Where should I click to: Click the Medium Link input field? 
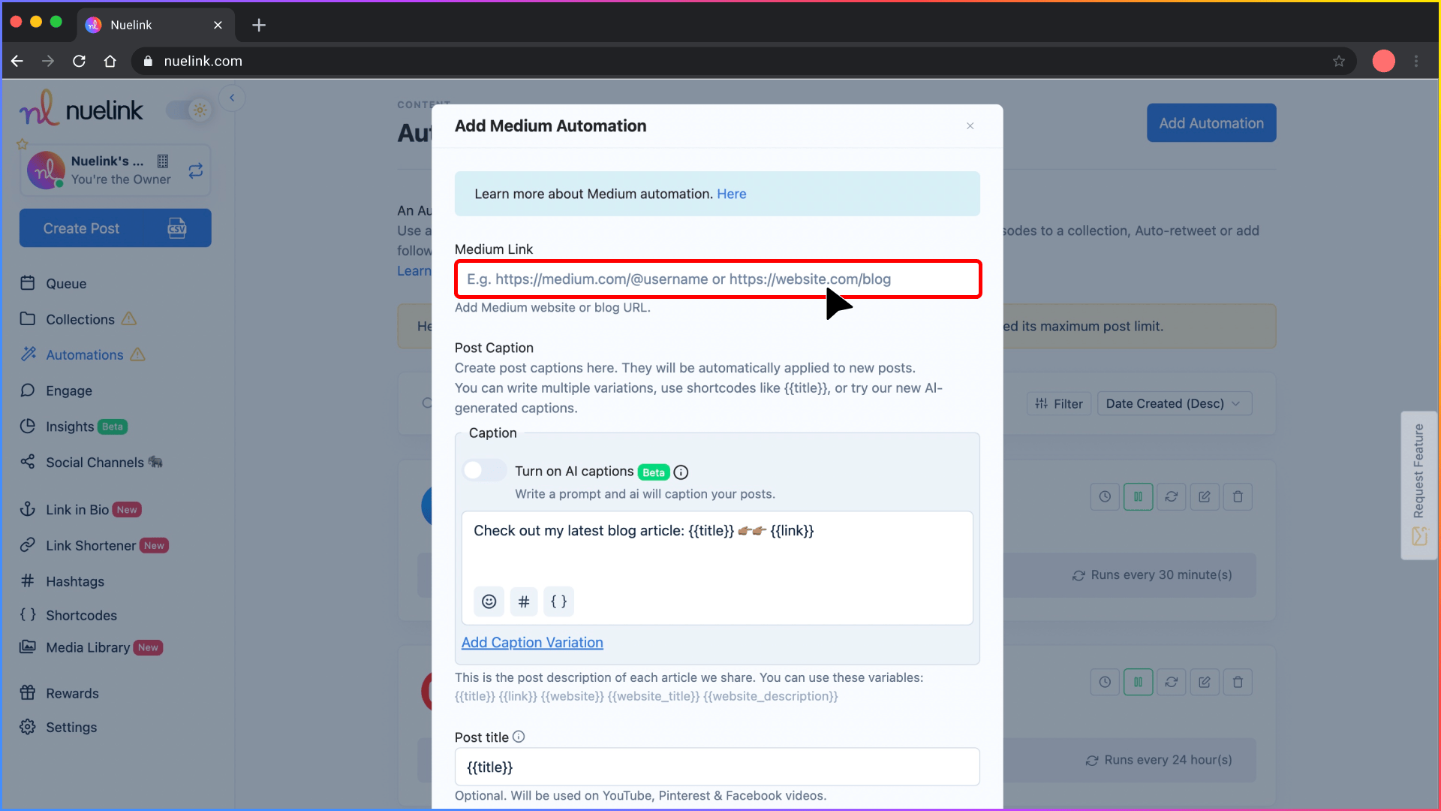[717, 279]
